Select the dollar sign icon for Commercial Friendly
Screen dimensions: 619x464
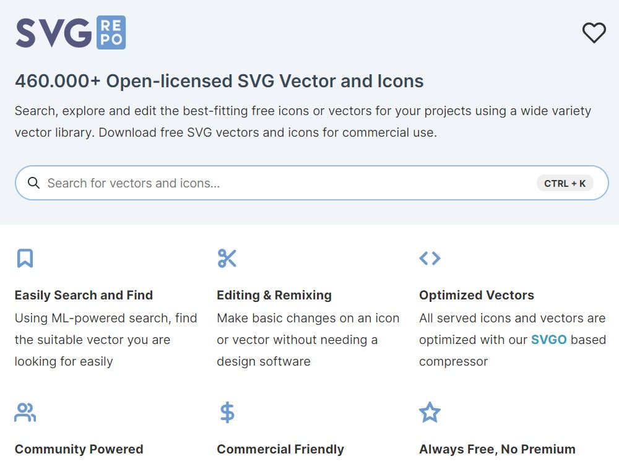pos(227,411)
